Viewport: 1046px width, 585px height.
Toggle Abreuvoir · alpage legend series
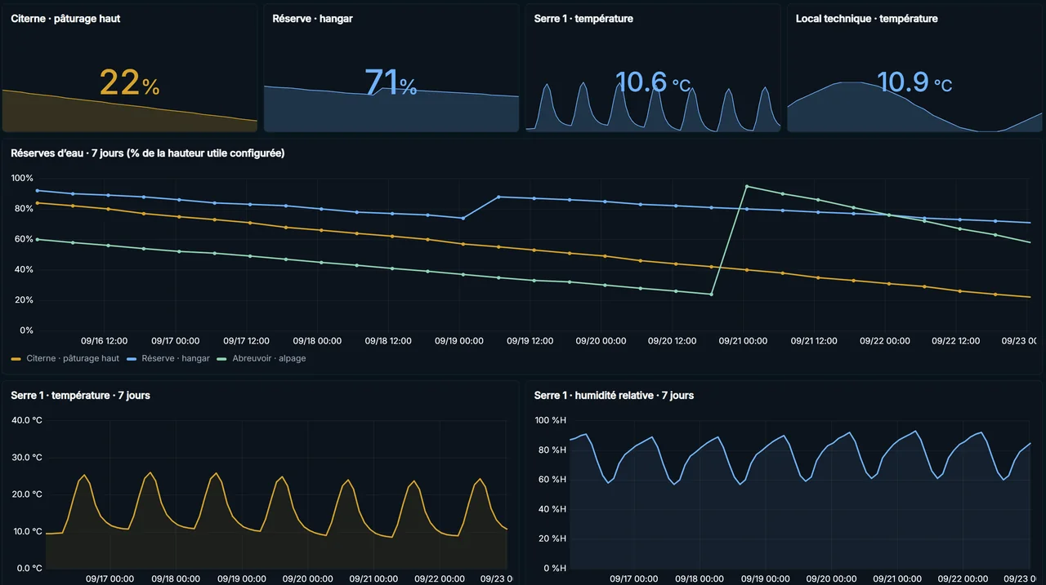coord(261,358)
